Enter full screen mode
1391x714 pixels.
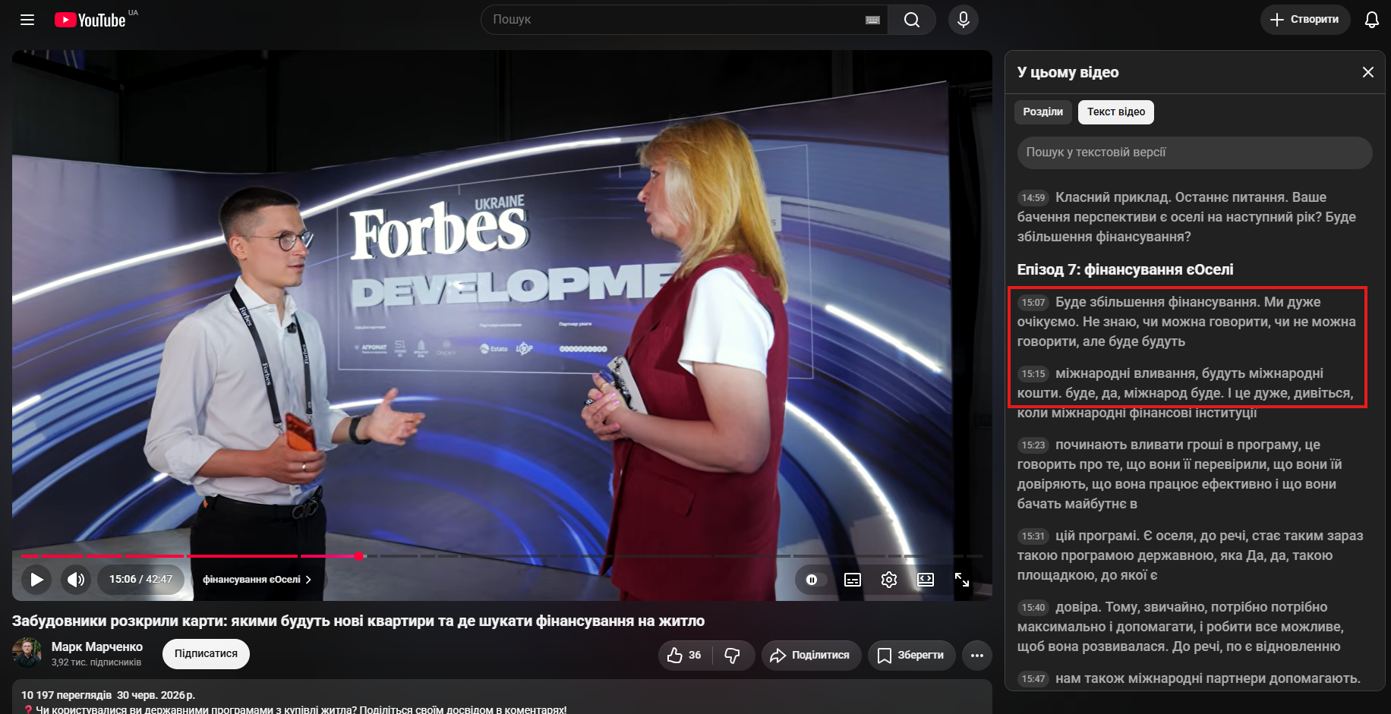pos(962,580)
